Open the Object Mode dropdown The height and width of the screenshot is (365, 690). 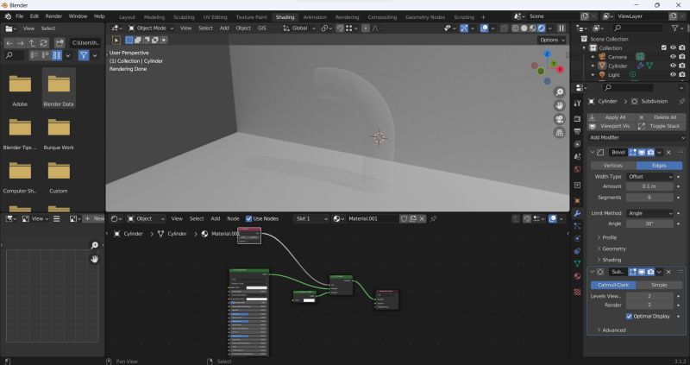[x=150, y=28]
